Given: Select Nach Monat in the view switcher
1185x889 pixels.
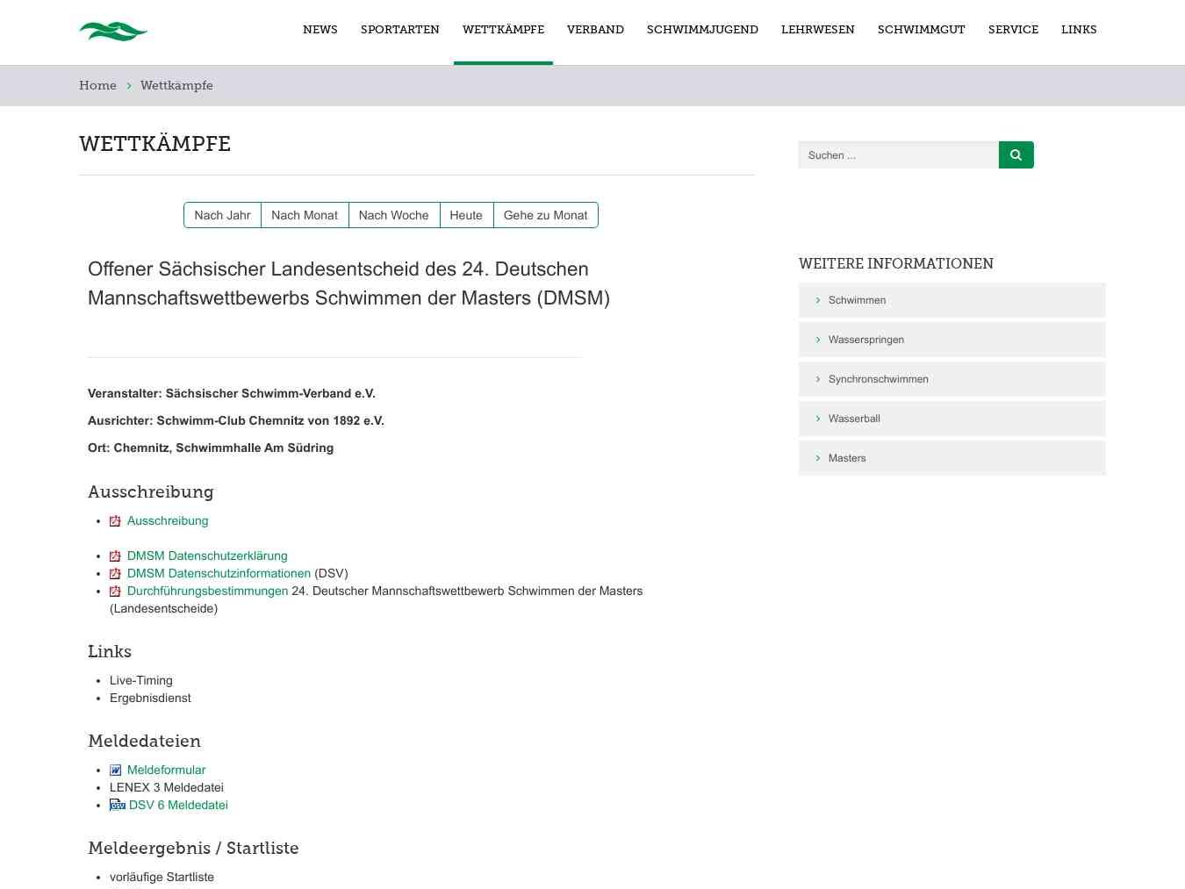Looking at the screenshot, I should pyautogui.click(x=304, y=215).
